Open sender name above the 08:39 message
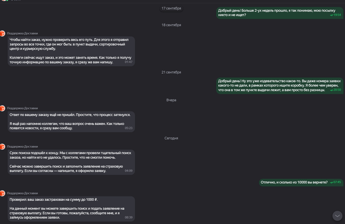Screen dimensions: 345x224 [23, 193]
